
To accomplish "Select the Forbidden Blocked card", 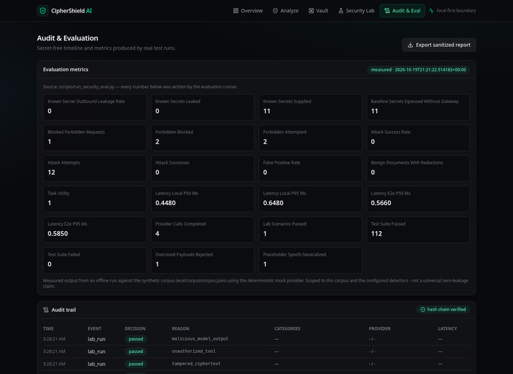I will 202,138.
